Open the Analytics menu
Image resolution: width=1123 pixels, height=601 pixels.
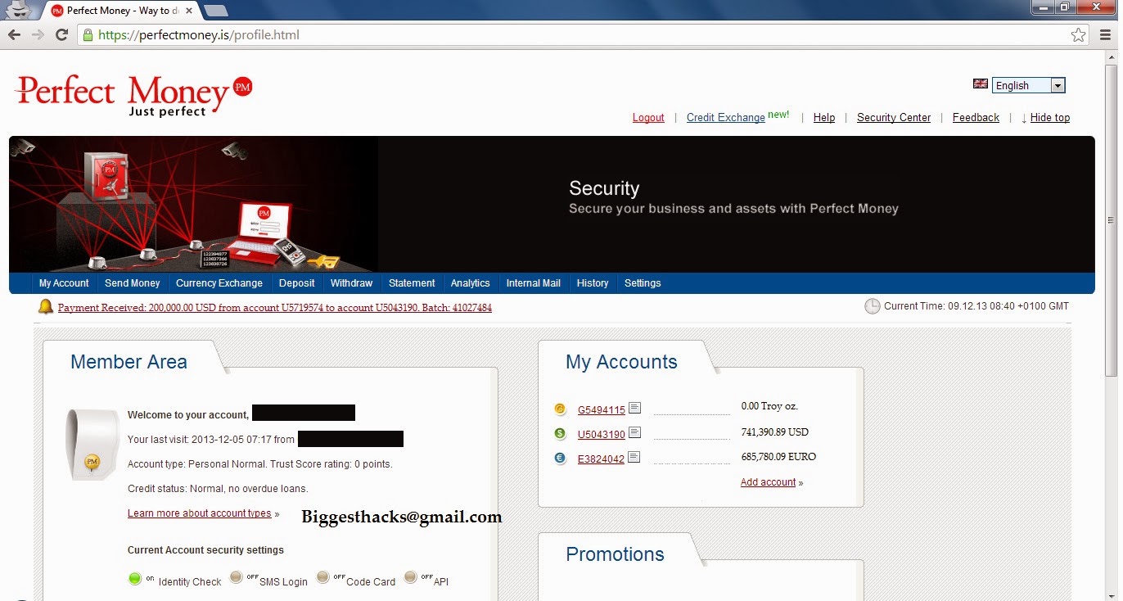coord(471,283)
